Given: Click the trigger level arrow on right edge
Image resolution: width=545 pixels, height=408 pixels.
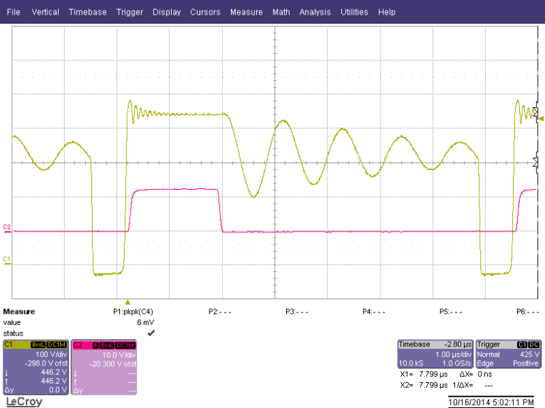Looking at the screenshot, I should (x=539, y=120).
